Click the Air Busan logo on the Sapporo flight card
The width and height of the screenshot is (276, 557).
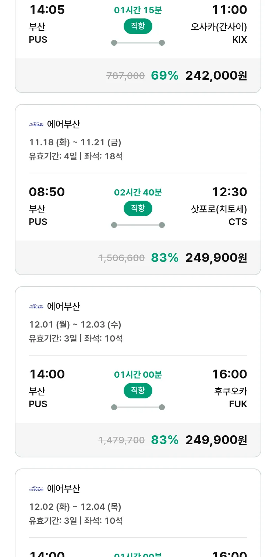coord(36,124)
